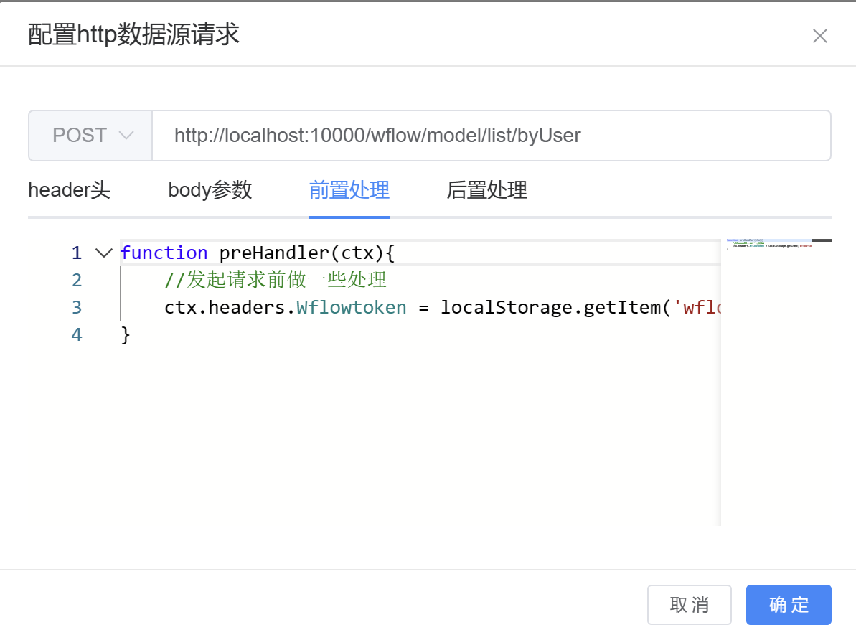Click the editor vertical scrollbar
The height and width of the screenshot is (635, 856).
[x=822, y=382]
